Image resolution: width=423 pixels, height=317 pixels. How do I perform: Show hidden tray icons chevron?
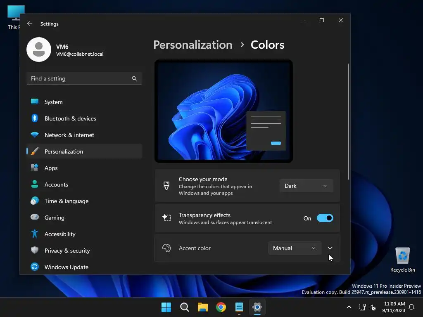pyautogui.click(x=349, y=307)
